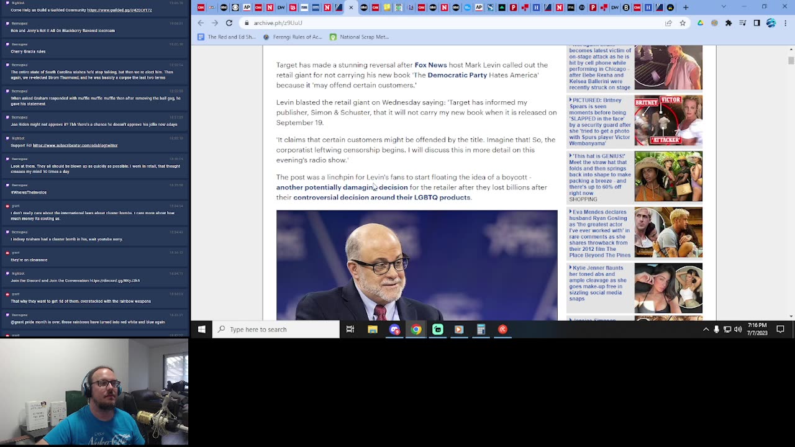Bookmark this page with the star icon
This screenshot has width=795, height=447.
click(683, 23)
